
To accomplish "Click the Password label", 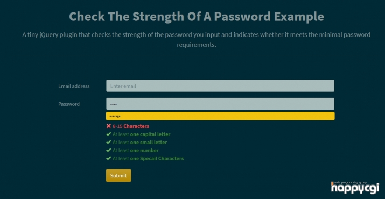I will click(x=69, y=104).
